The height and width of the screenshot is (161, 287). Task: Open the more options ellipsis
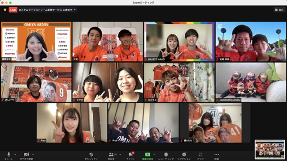[217, 156]
